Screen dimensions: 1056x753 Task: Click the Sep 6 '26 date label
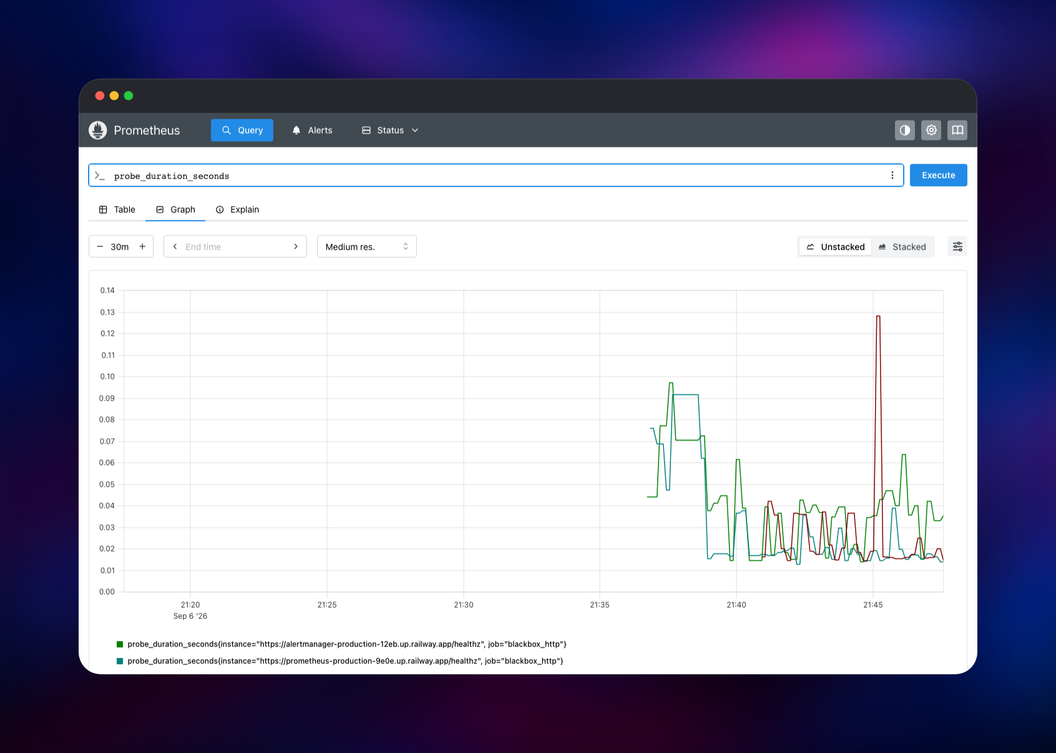(190, 616)
